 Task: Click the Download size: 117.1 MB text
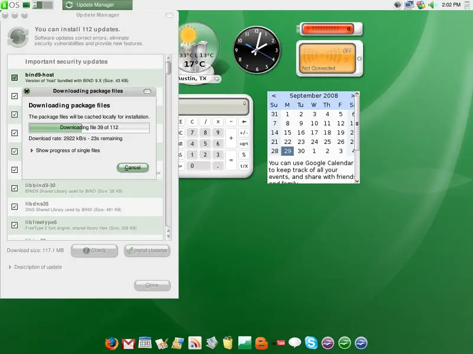click(x=35, y=250)
